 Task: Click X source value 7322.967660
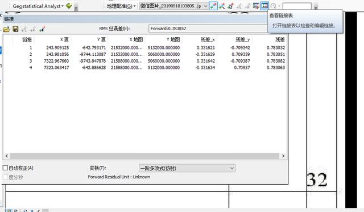coord(56,61)
